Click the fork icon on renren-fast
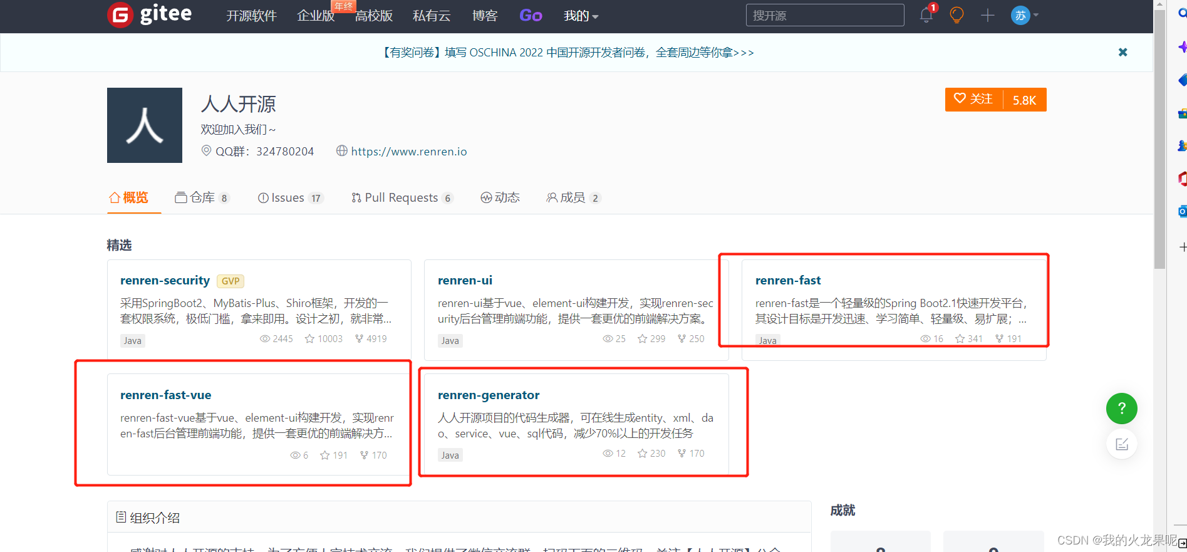The width and height of the screenshot is (1187, 552). (999, 338)
